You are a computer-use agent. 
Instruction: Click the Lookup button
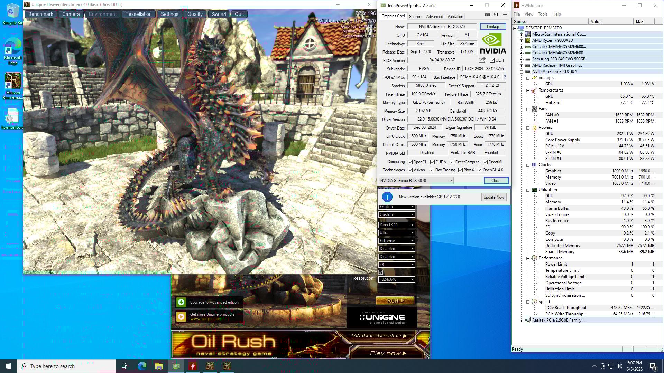pyautogui.click(x=493, y=27)
